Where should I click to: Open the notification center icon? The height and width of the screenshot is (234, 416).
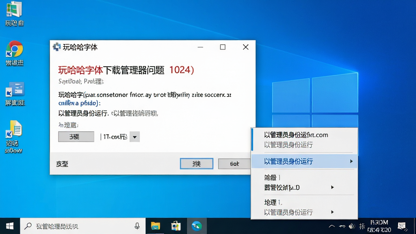(x=402, y=226)
